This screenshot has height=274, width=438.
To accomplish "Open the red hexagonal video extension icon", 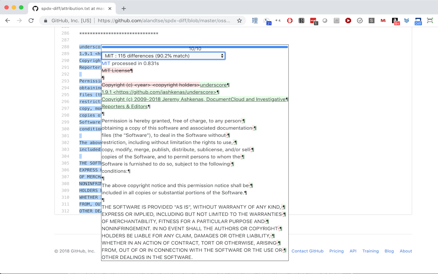I will pos(348,21).
